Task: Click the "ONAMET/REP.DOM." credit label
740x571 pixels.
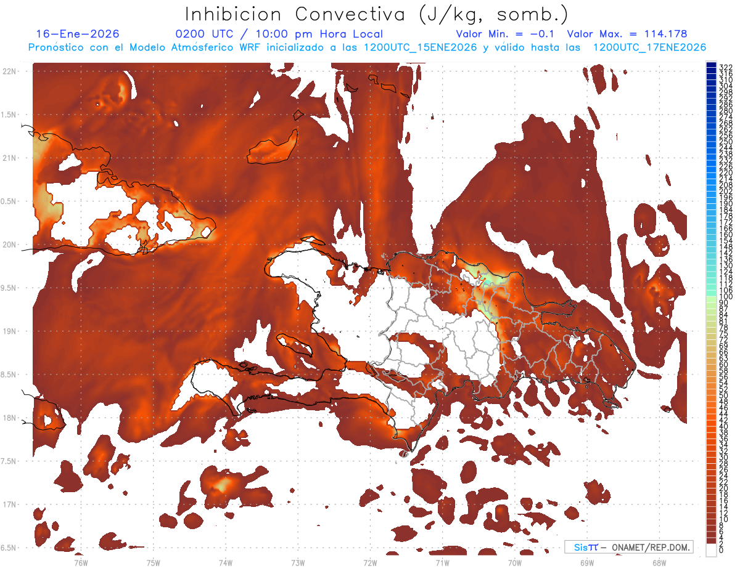Action: 651,548
